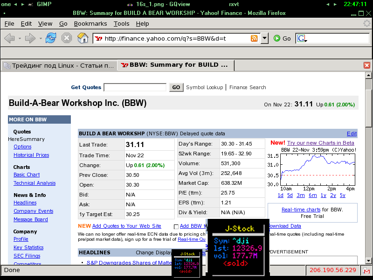The height and width of the screenshot is (280, 373).
Task: Click Add Quotes to Your Web Site link
Action: coord(126,226)
